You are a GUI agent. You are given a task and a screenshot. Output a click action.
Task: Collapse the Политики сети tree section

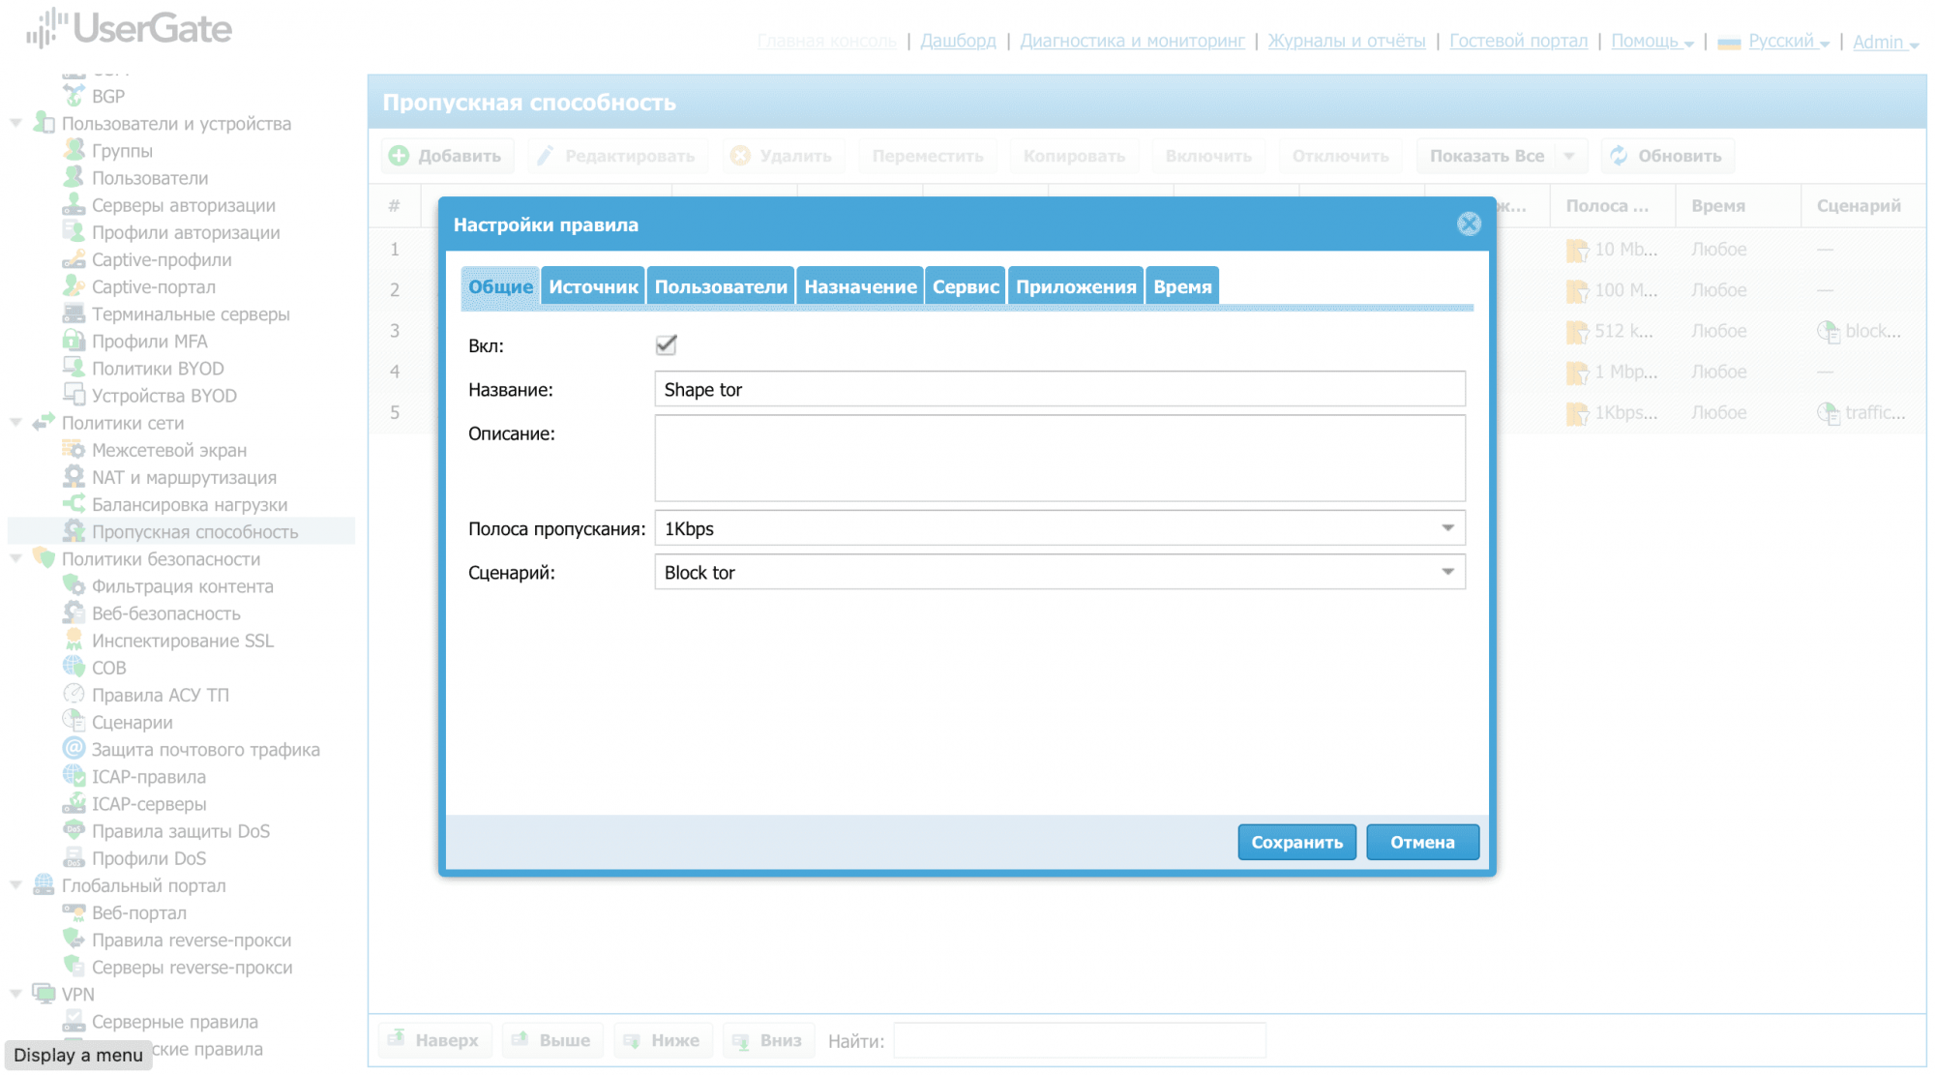pos(15,423)
